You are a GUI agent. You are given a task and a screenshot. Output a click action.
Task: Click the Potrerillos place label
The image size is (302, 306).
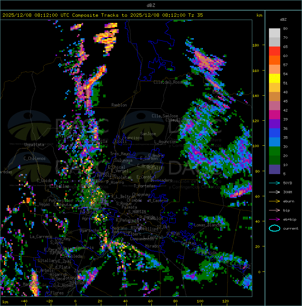[61, 201]
